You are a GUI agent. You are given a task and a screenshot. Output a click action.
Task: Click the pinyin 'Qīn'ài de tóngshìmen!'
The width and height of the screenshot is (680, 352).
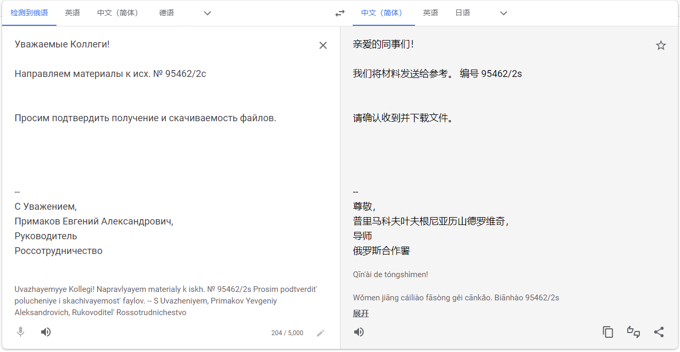tap(391, 275)
